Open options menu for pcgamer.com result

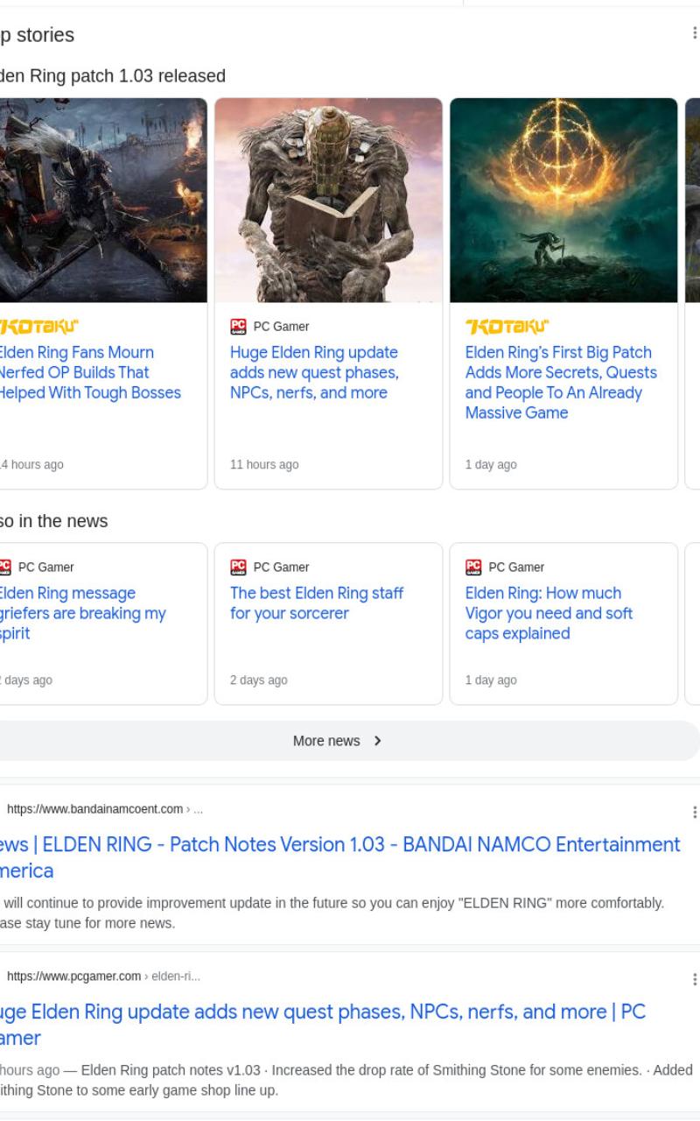point(694,979)
